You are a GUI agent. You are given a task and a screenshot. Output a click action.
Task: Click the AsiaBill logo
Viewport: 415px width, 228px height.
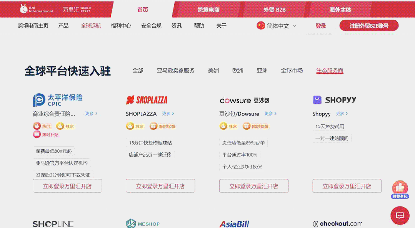(x=234, y=224)
